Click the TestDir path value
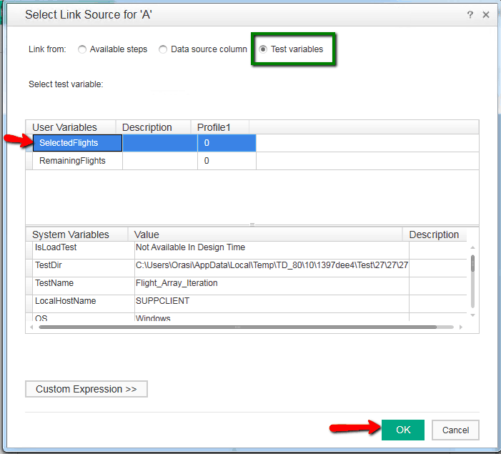This screenshot has width=501, height=454. pos(272,268)
